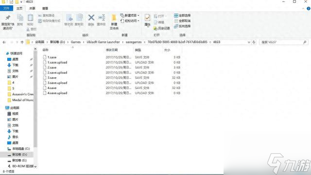
Task: Select the file 4.save.upload
Action: click(57, 93)
